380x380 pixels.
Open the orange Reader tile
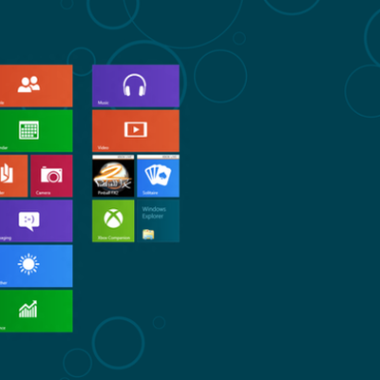[13, 176]
